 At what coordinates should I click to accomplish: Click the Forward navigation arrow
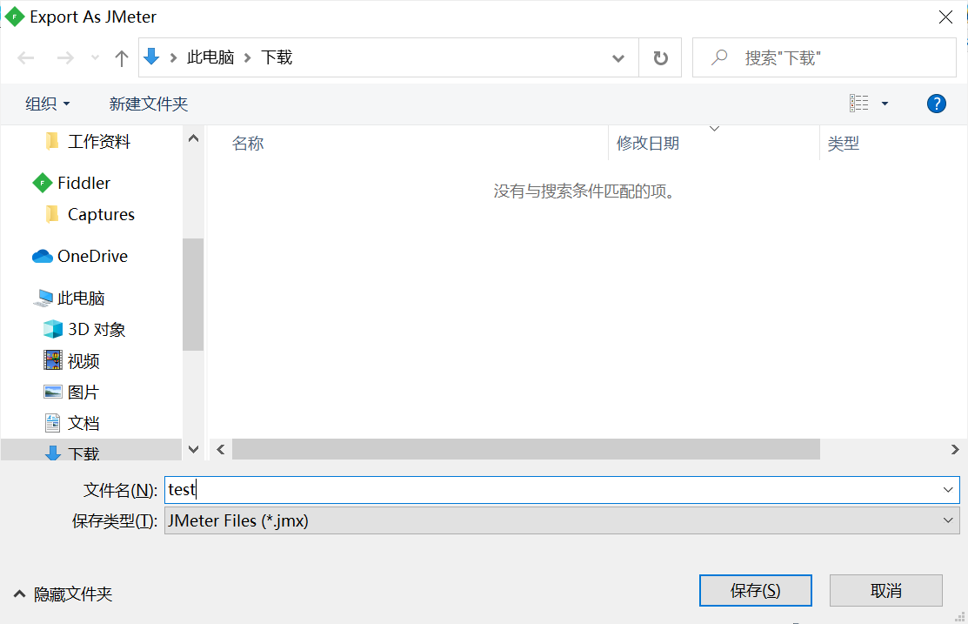coord(65,58)
